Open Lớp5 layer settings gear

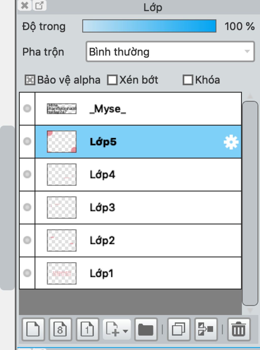coord(231,142)
